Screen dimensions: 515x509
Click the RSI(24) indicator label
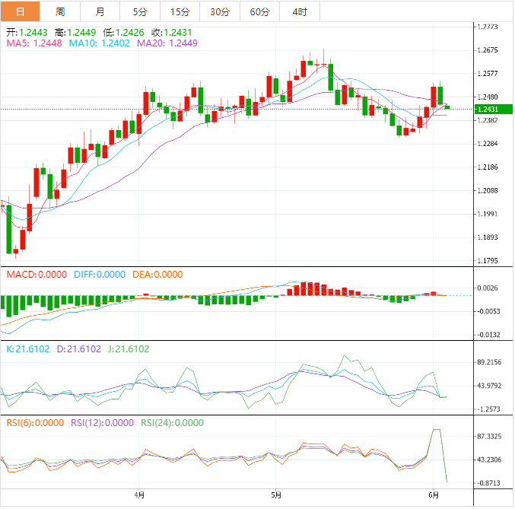pyautogui.click(x=172, y=423)
